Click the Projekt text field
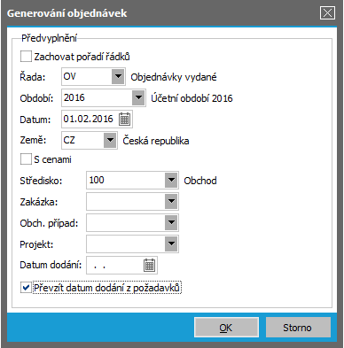 (126, 244)
